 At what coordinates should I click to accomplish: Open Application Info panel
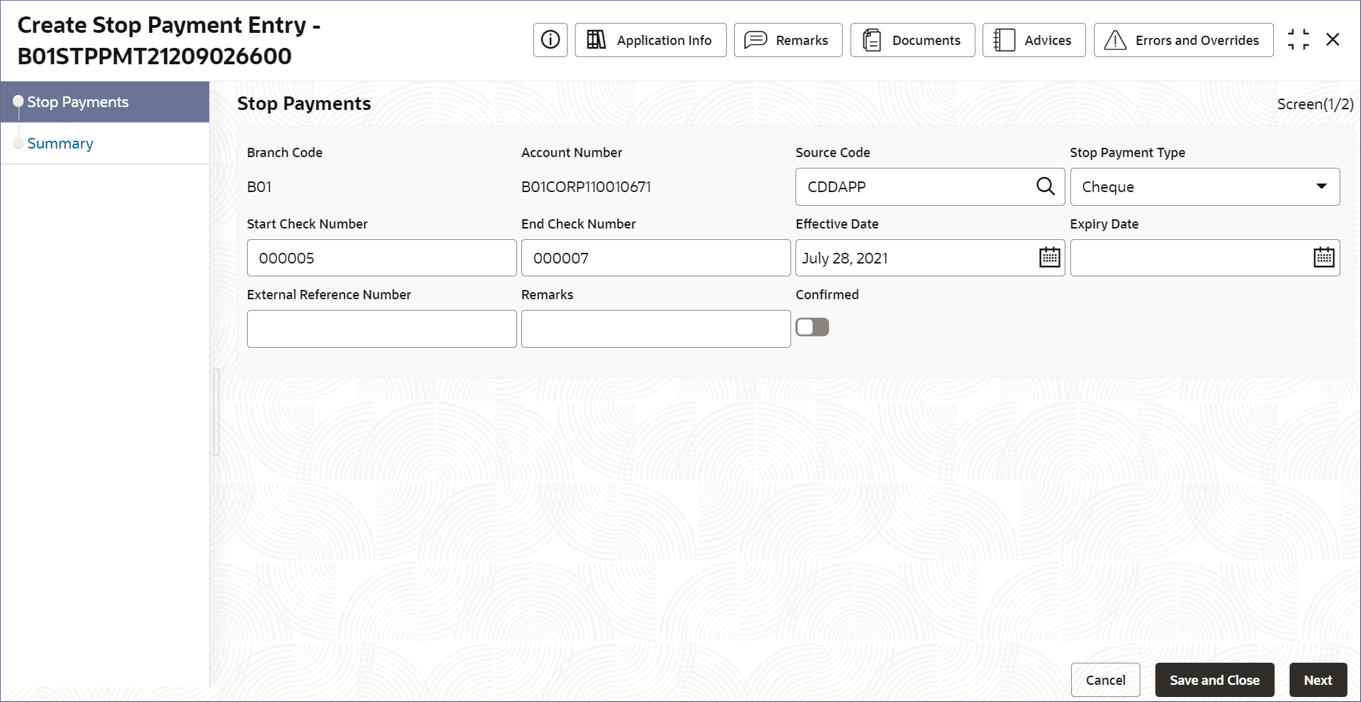[x=651, y=40]
